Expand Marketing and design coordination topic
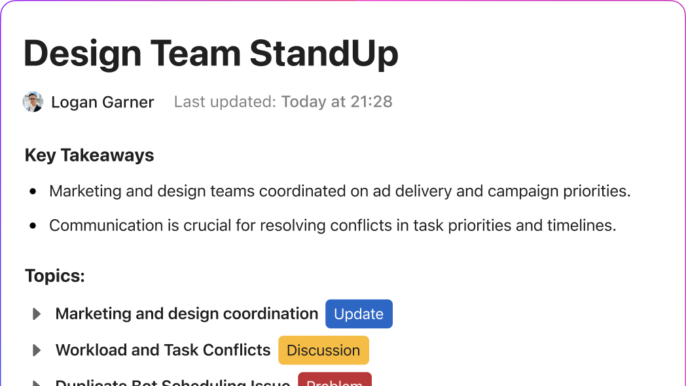 37,314
